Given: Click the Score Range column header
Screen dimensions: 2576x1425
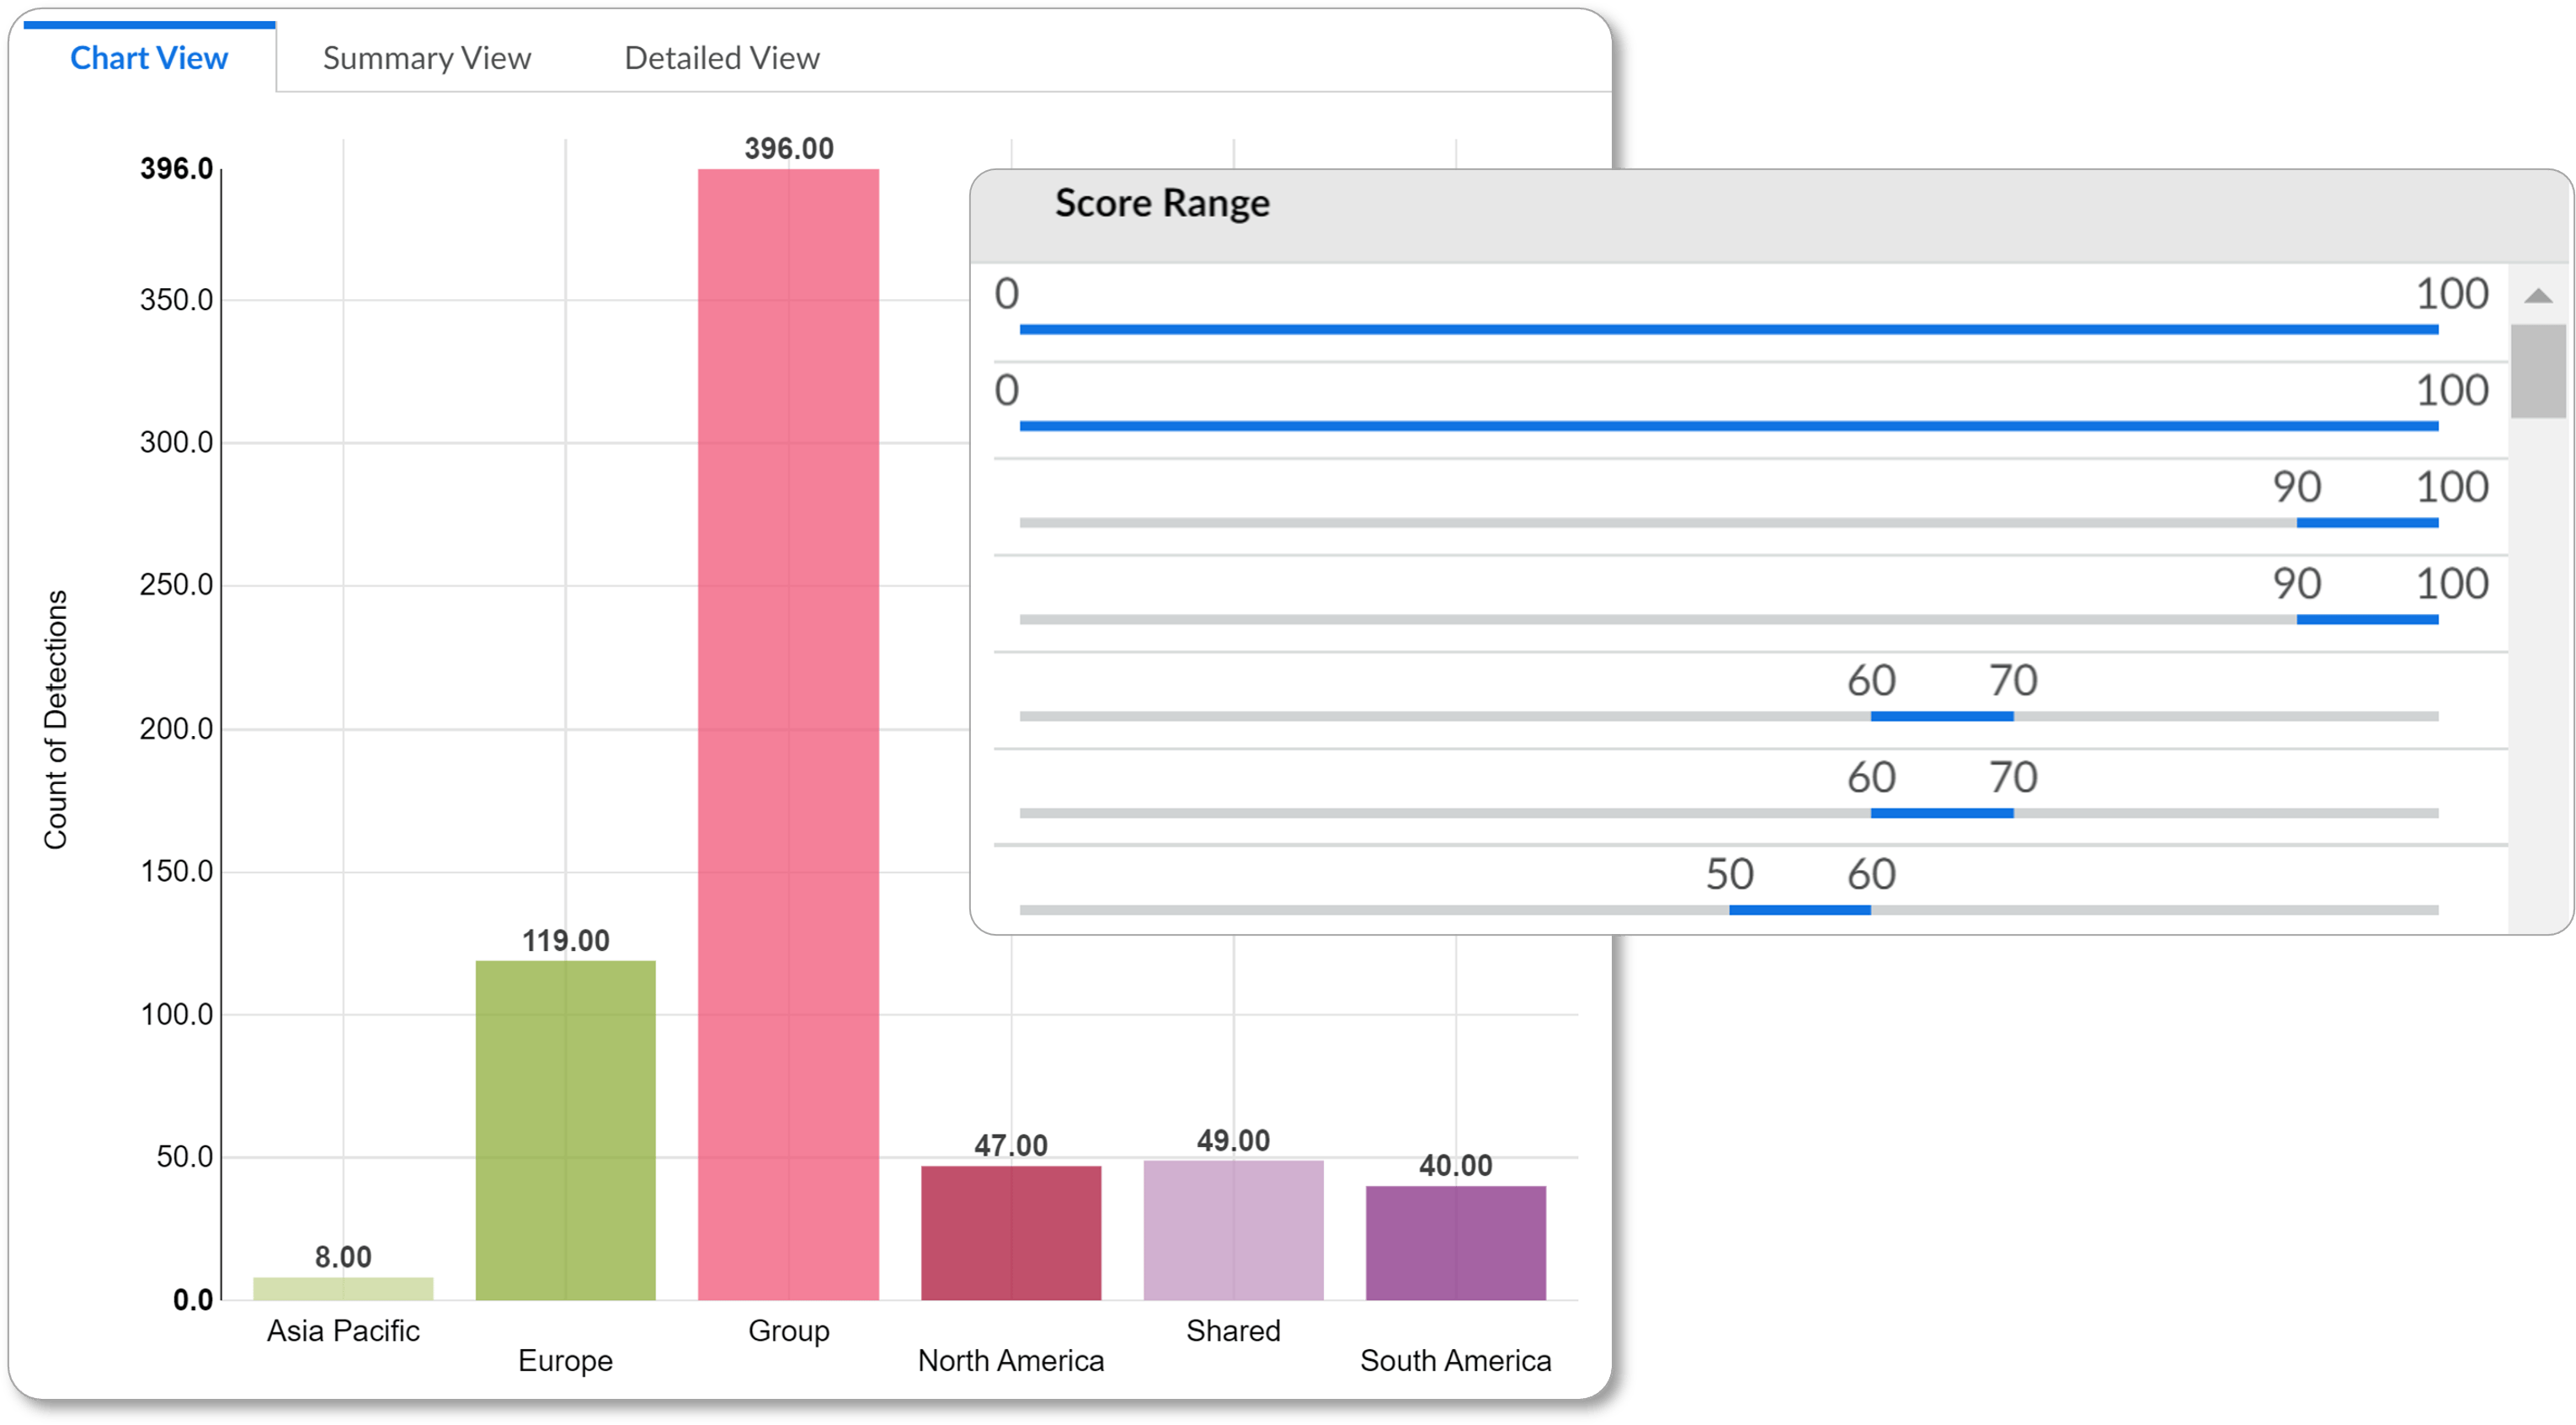Looking at the screenshot, I should click(1162, 203).
